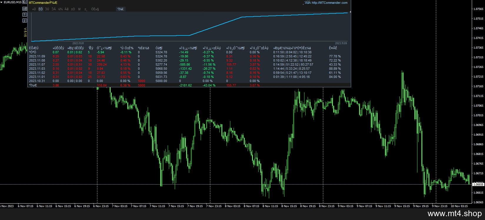Image resolution: width=485 pixels, height=220 pixels.
Task: Click the -26.27 % value
Action: [x=209, y=69]
